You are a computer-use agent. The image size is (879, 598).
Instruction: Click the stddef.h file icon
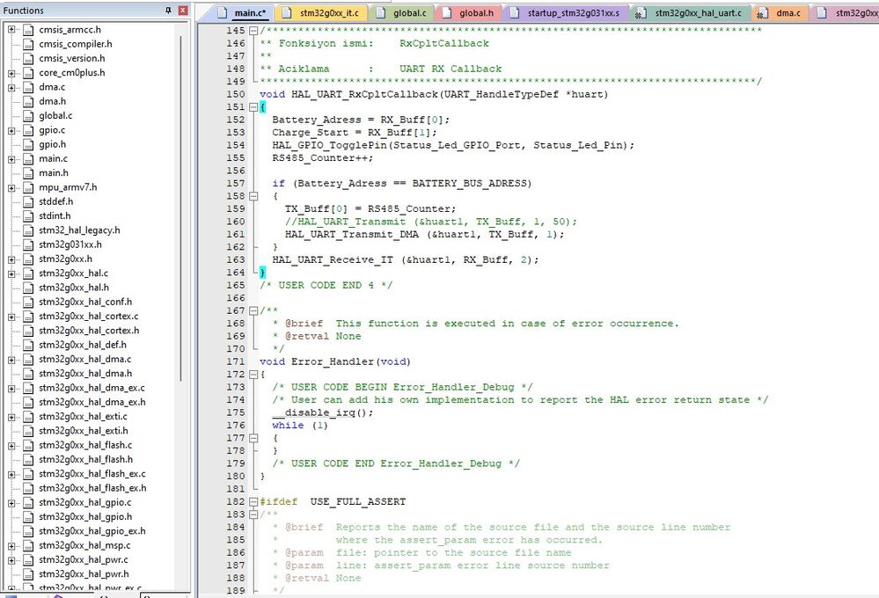(x=28, y=201)
